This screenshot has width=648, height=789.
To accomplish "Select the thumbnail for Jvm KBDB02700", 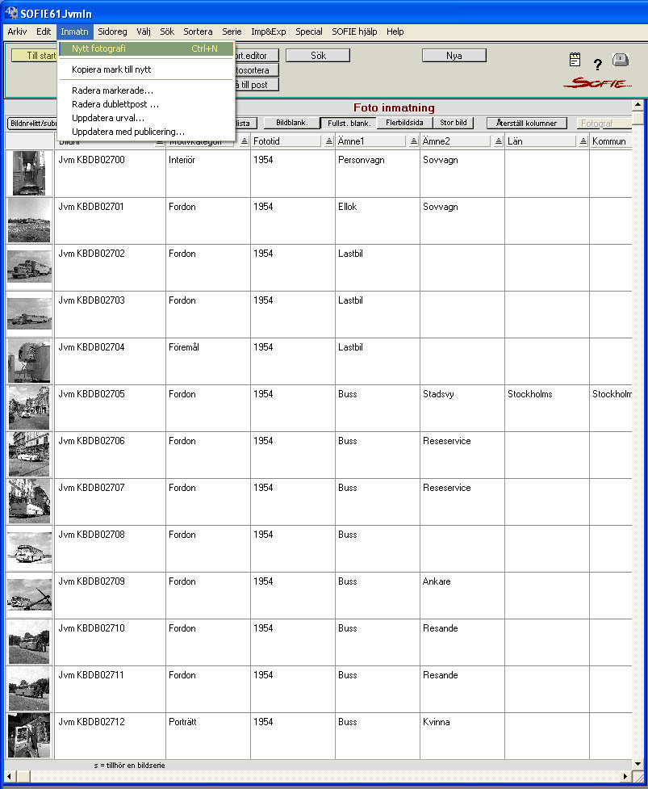I will [29, 174].
